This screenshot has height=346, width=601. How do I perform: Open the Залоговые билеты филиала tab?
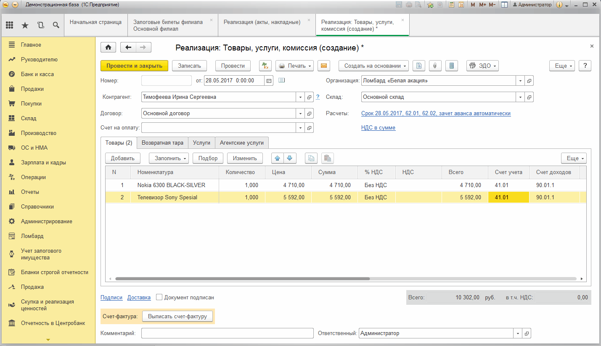tap(172, 25)
